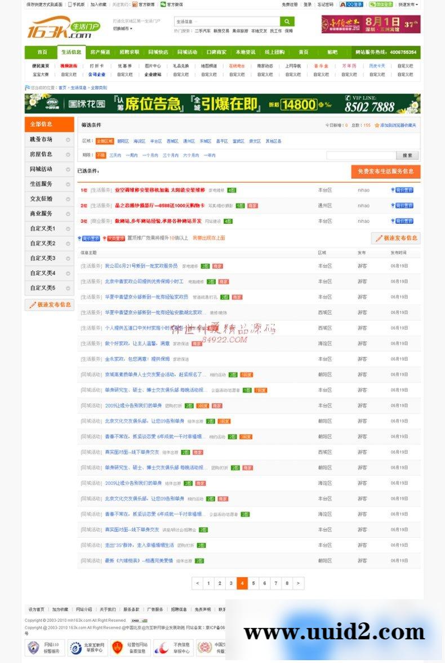Click the pencil 极速发布信息 button above list
Screen dimensions: 445x663
click(x=396, y=238)
